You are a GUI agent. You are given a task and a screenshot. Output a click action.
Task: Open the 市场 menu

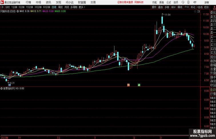[38, 2]
